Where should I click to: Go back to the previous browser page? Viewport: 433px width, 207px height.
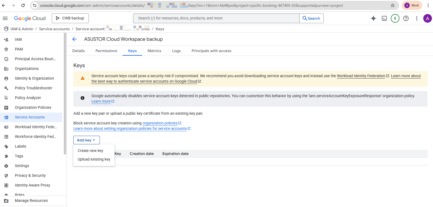click(x=4, y=5)
